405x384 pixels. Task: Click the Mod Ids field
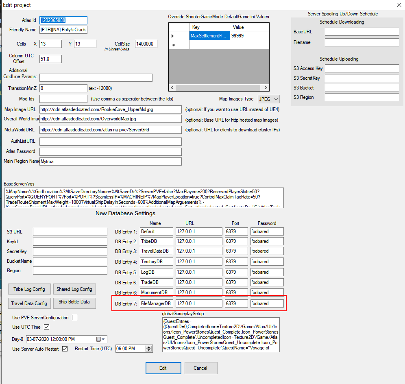tap(63, 99)
